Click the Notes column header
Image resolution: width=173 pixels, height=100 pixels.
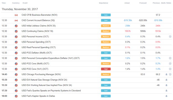pyautogui.click(x=169, y=3)
